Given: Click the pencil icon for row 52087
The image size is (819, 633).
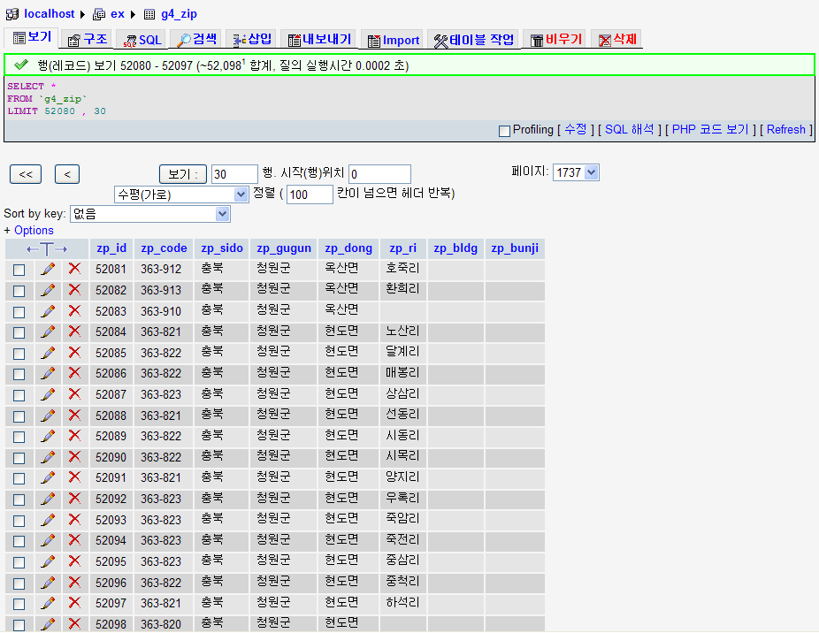Looking at the screenshot, I should point(48,394).
